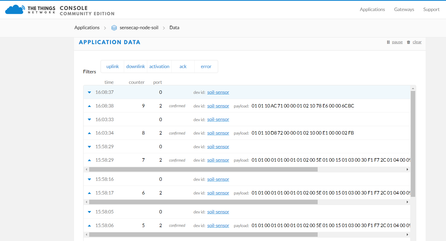This screenshot has height=241, width=446.
Task: Expand the 15:58:05 downlink entry
Action: coord(89,212)
